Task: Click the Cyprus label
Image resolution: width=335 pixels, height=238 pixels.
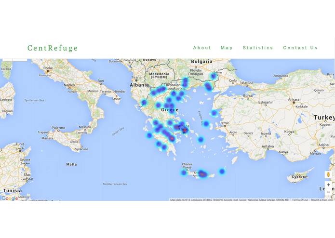Action: [298, 177]
